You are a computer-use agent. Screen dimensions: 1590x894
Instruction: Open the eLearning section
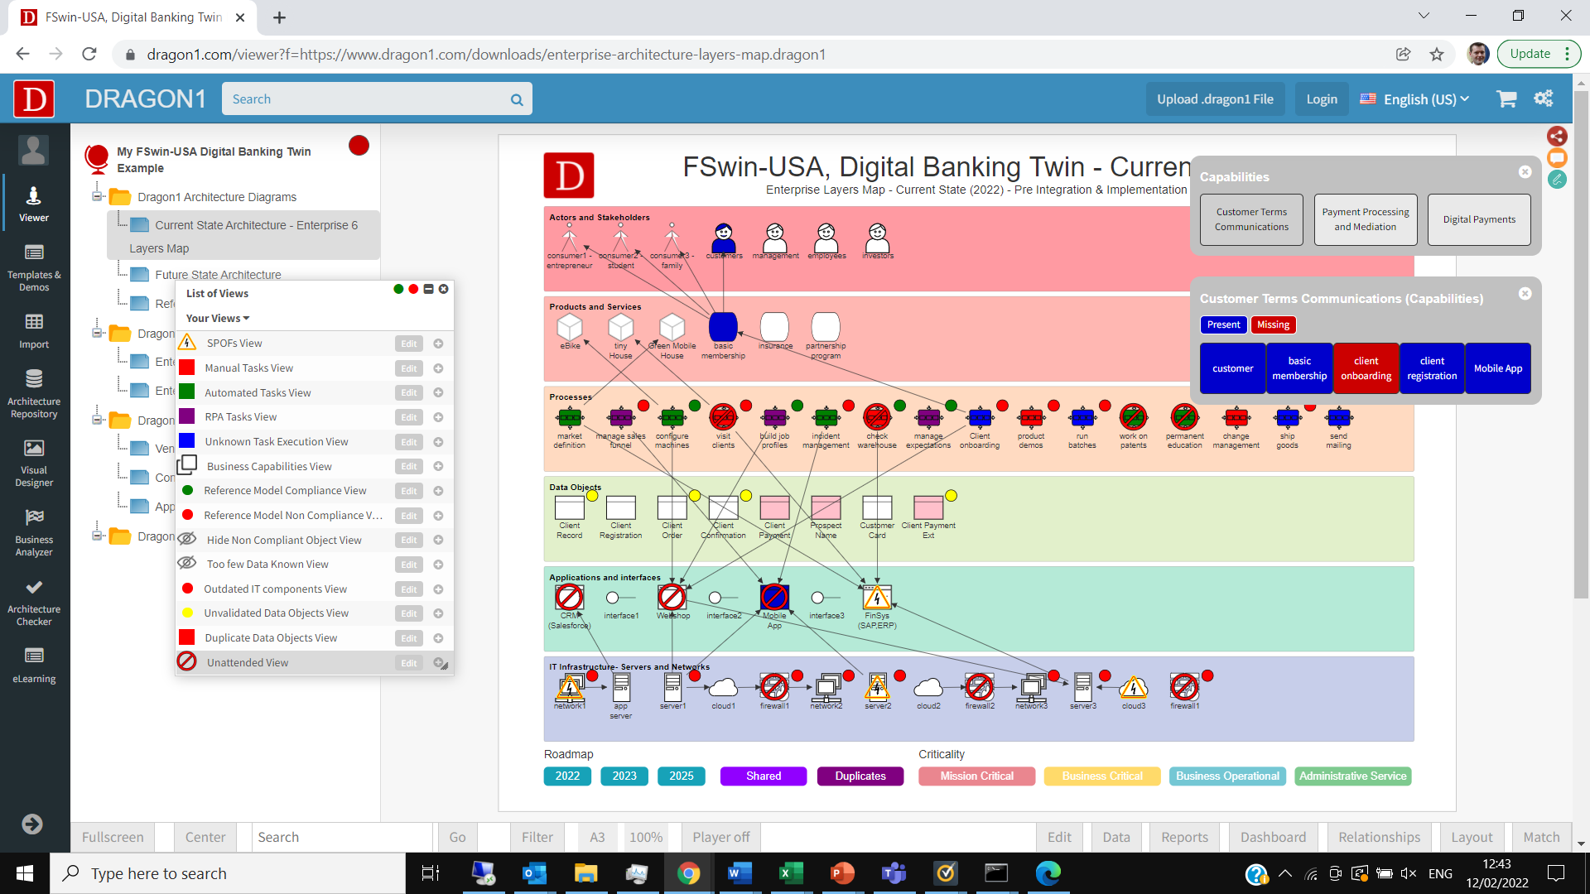(34, 666)
